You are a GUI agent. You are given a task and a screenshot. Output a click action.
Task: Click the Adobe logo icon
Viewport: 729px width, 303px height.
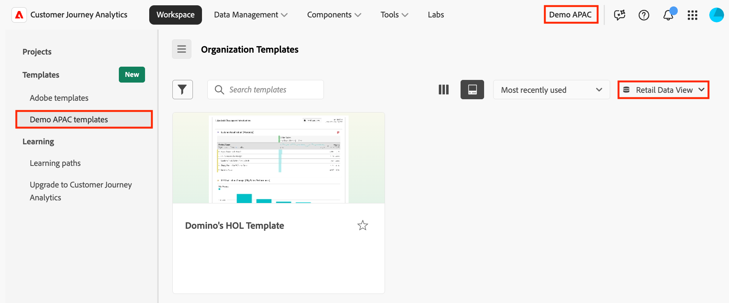point(19,15)
